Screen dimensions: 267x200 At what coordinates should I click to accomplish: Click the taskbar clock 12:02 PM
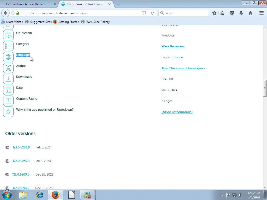(x=254, y=193)
